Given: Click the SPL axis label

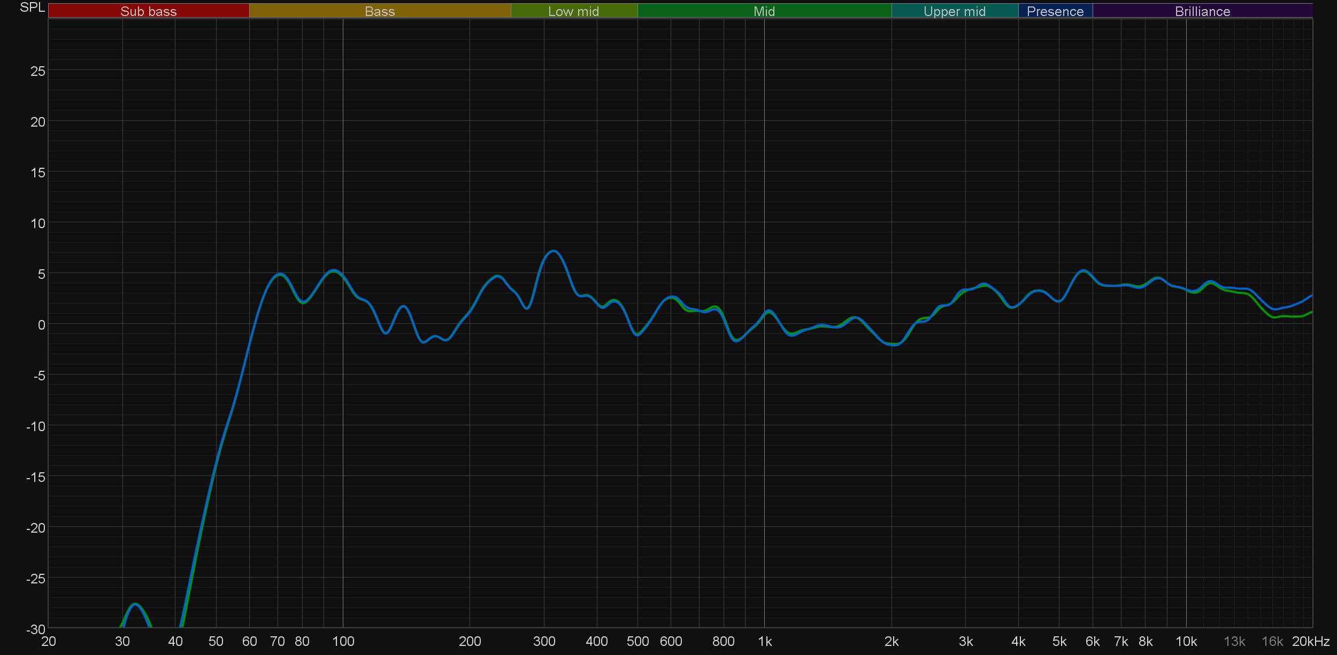Looking at the screenshot, I should [32, 7].
